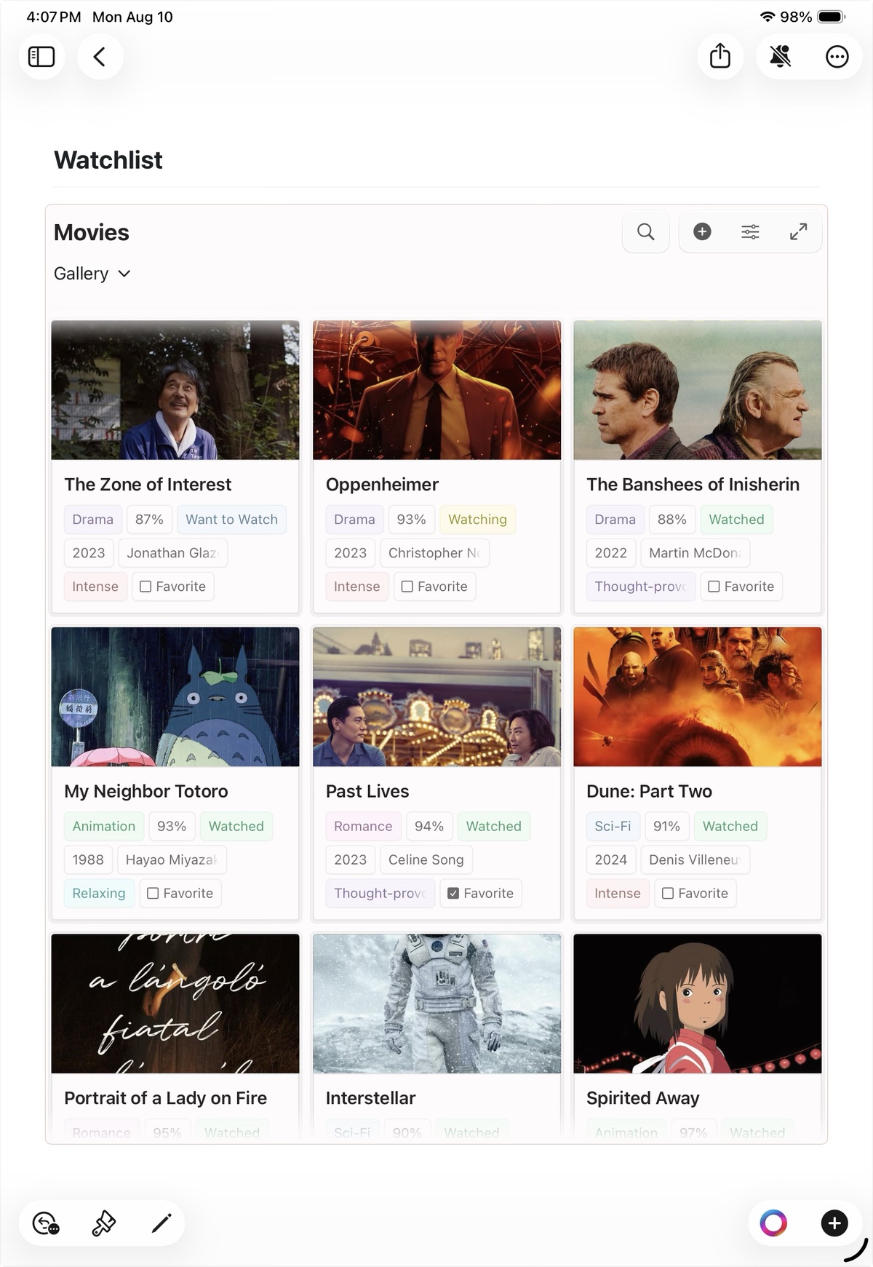This screenshot has width=873, height=1267.
Task: Add a new movie item with plus icon
Action: [x=702, y=231]
